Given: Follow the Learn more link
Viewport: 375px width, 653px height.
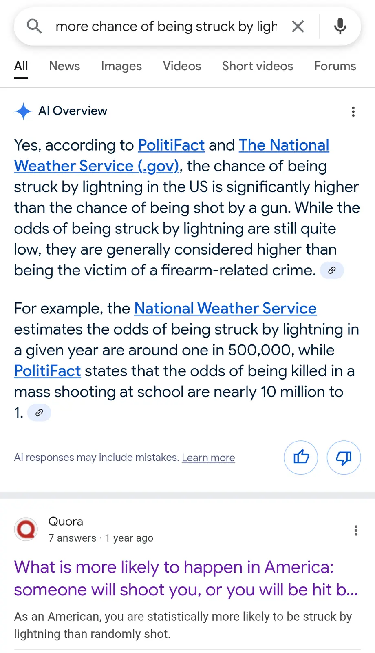Looking at the screenshot, I should (208, 458).
